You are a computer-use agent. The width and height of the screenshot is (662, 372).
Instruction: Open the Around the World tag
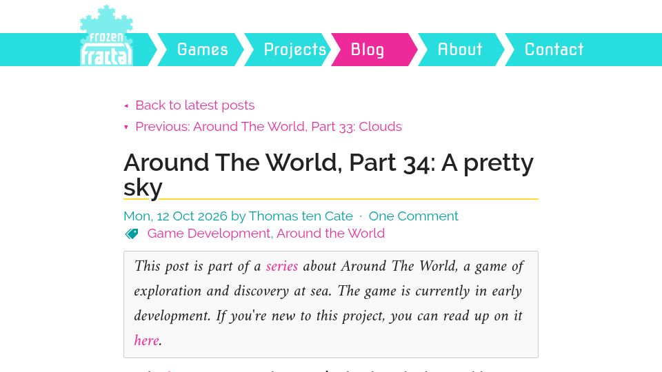(330, 234)
